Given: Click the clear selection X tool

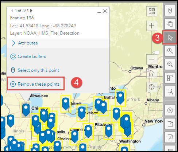Looking at the screenshot, I should [170, 110].
